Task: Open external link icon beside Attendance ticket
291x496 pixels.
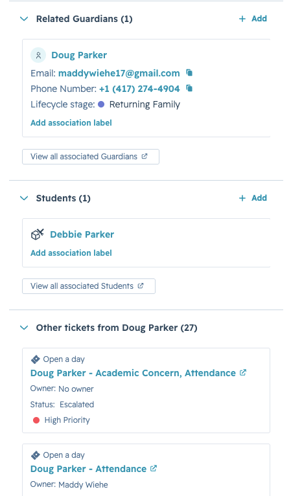Action: (x=154, y=468)
